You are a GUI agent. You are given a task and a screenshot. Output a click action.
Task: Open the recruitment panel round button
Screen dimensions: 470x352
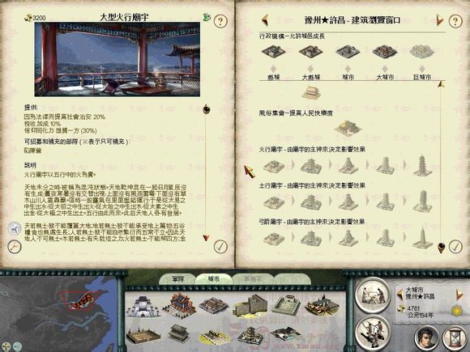point(373,333)
